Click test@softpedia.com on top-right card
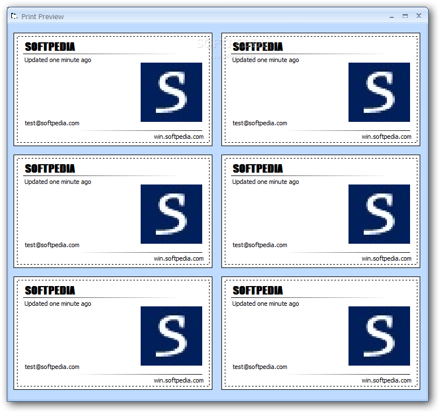440x413 pixels. tap(260, 123)
